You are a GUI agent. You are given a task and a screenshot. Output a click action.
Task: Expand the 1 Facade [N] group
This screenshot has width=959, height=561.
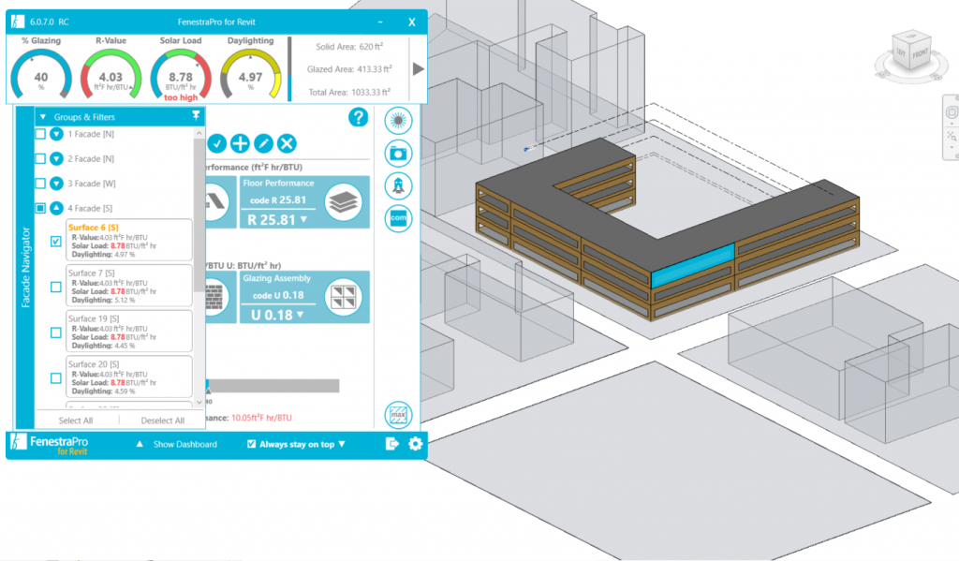(56, 134)
